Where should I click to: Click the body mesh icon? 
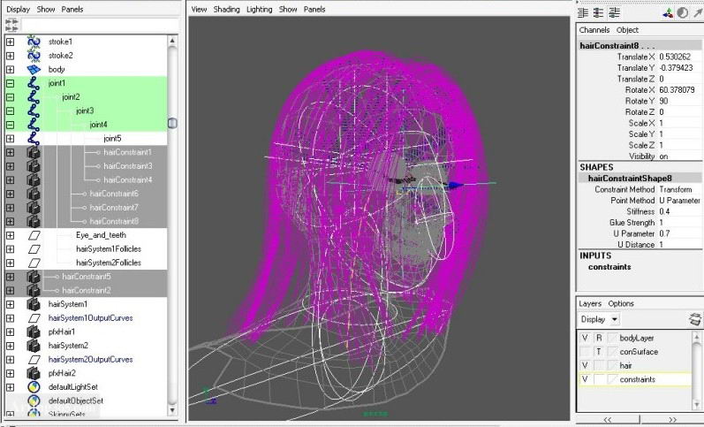point(34,69)
